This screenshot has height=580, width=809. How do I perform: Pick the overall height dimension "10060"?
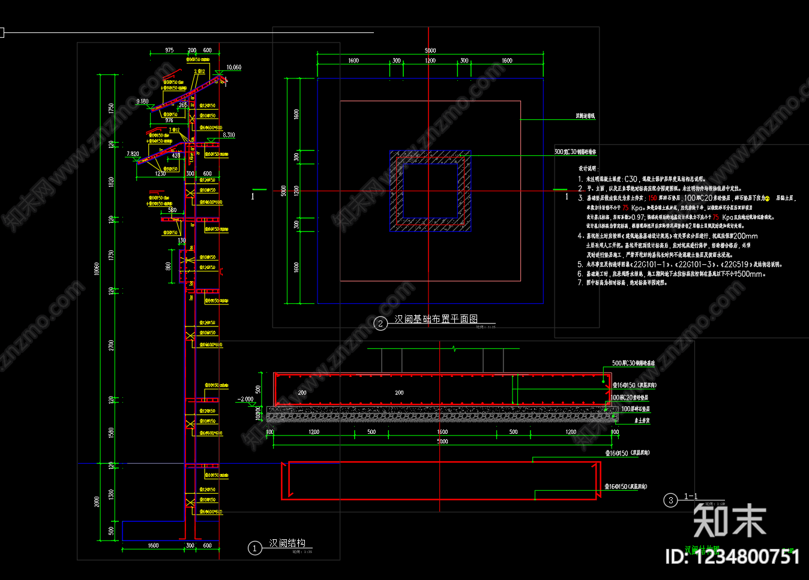[97, 269]
